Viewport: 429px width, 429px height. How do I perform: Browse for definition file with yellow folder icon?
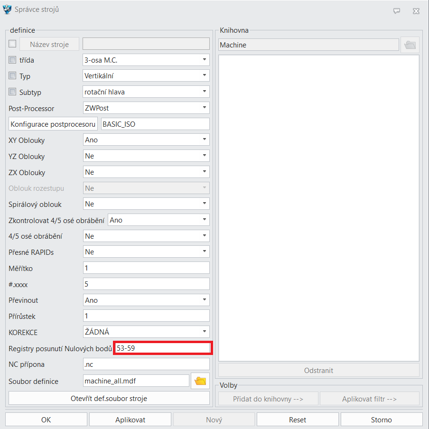[x=200, y=381]
